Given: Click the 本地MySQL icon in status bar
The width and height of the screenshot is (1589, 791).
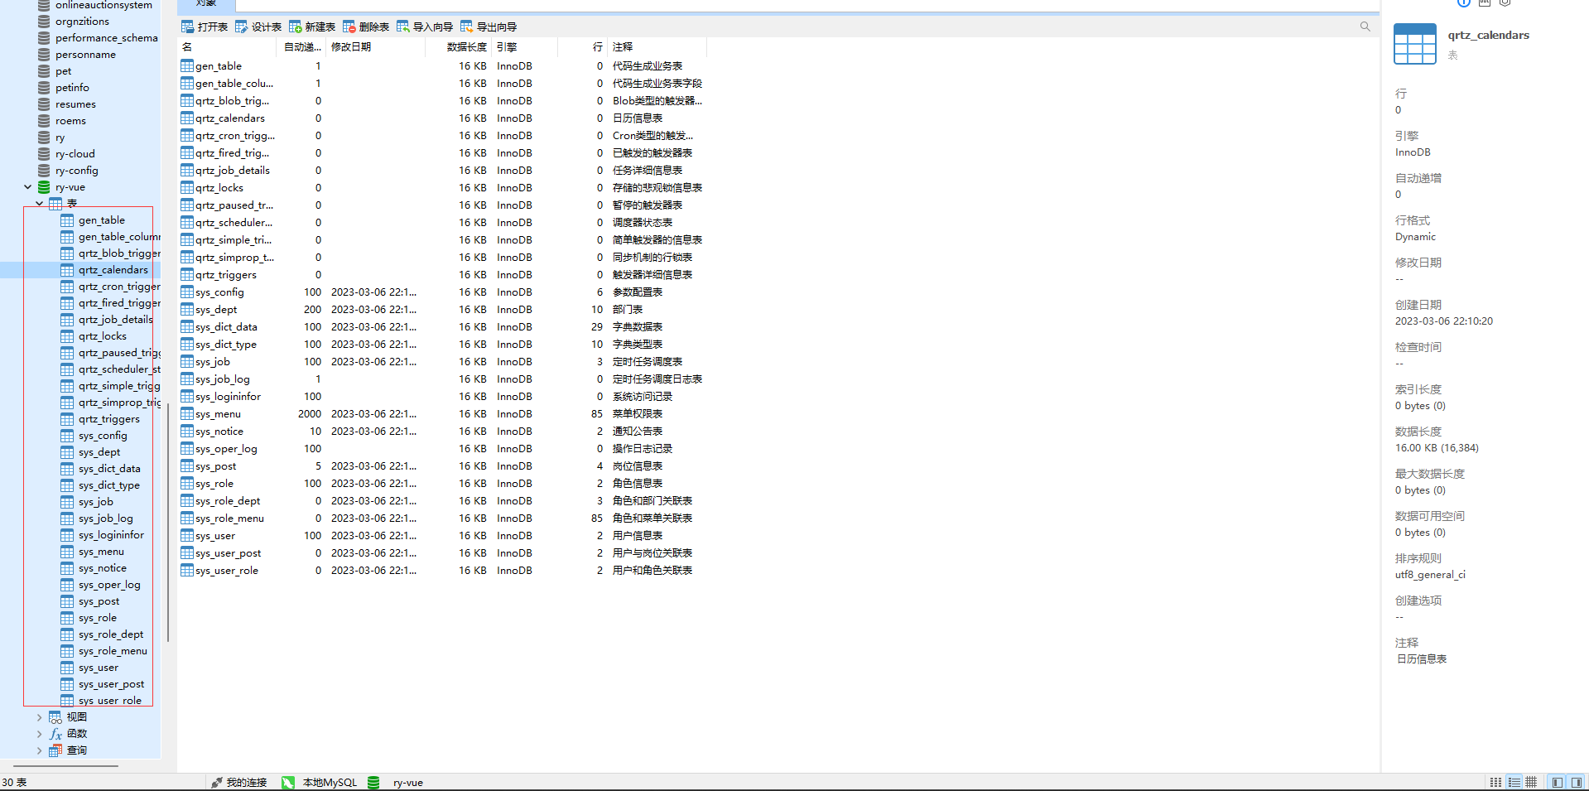Looking at the screenshot, I should tap(288, 782).
